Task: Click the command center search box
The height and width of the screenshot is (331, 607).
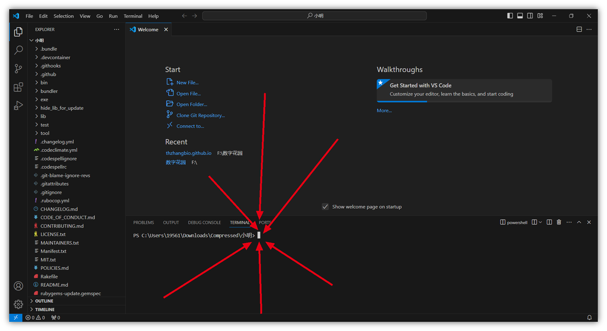Action: (x=315, y=16)
